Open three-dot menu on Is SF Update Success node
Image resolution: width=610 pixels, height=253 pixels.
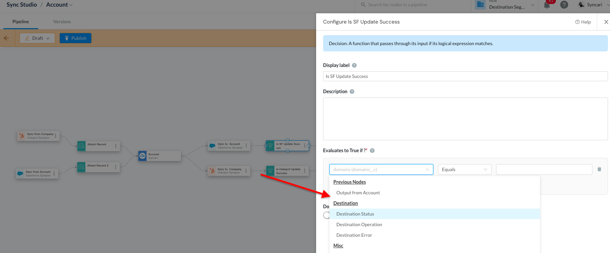click(305, 146)
